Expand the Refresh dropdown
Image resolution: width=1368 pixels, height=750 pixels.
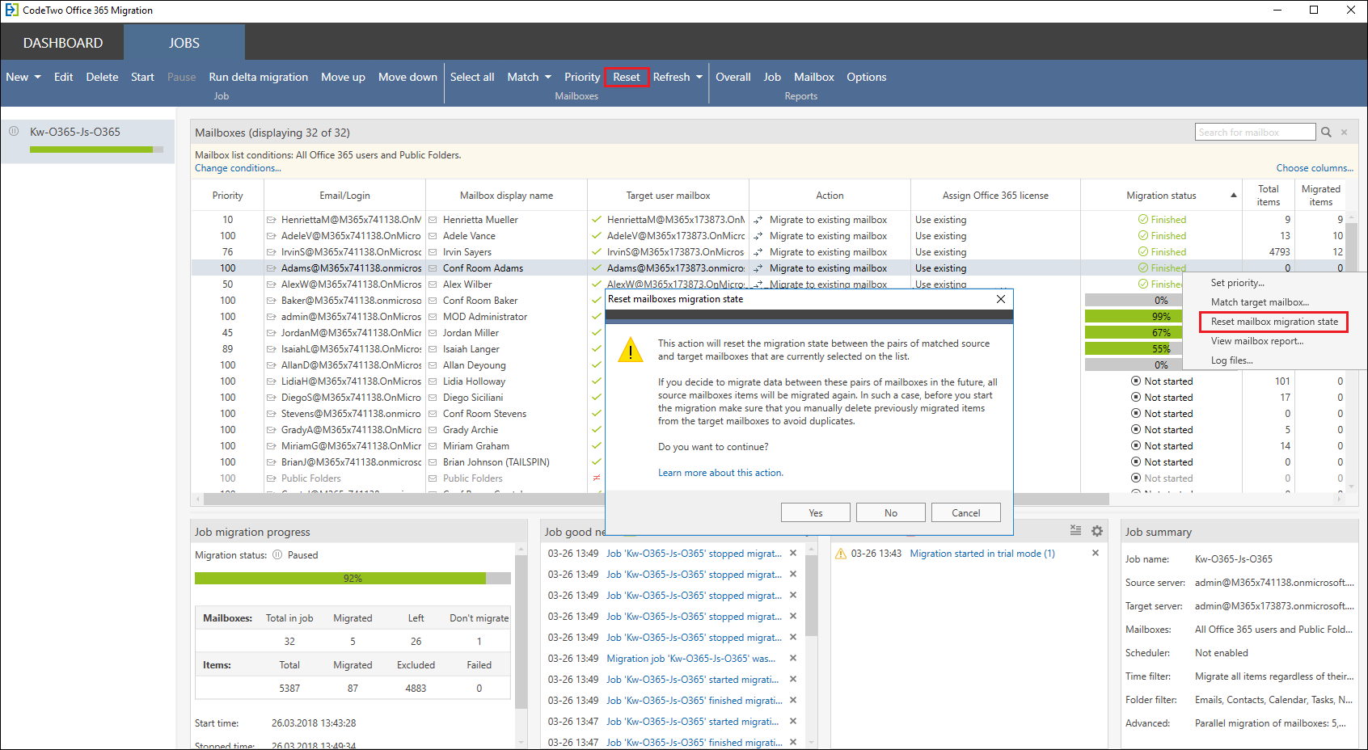click(x=677, y=77)
